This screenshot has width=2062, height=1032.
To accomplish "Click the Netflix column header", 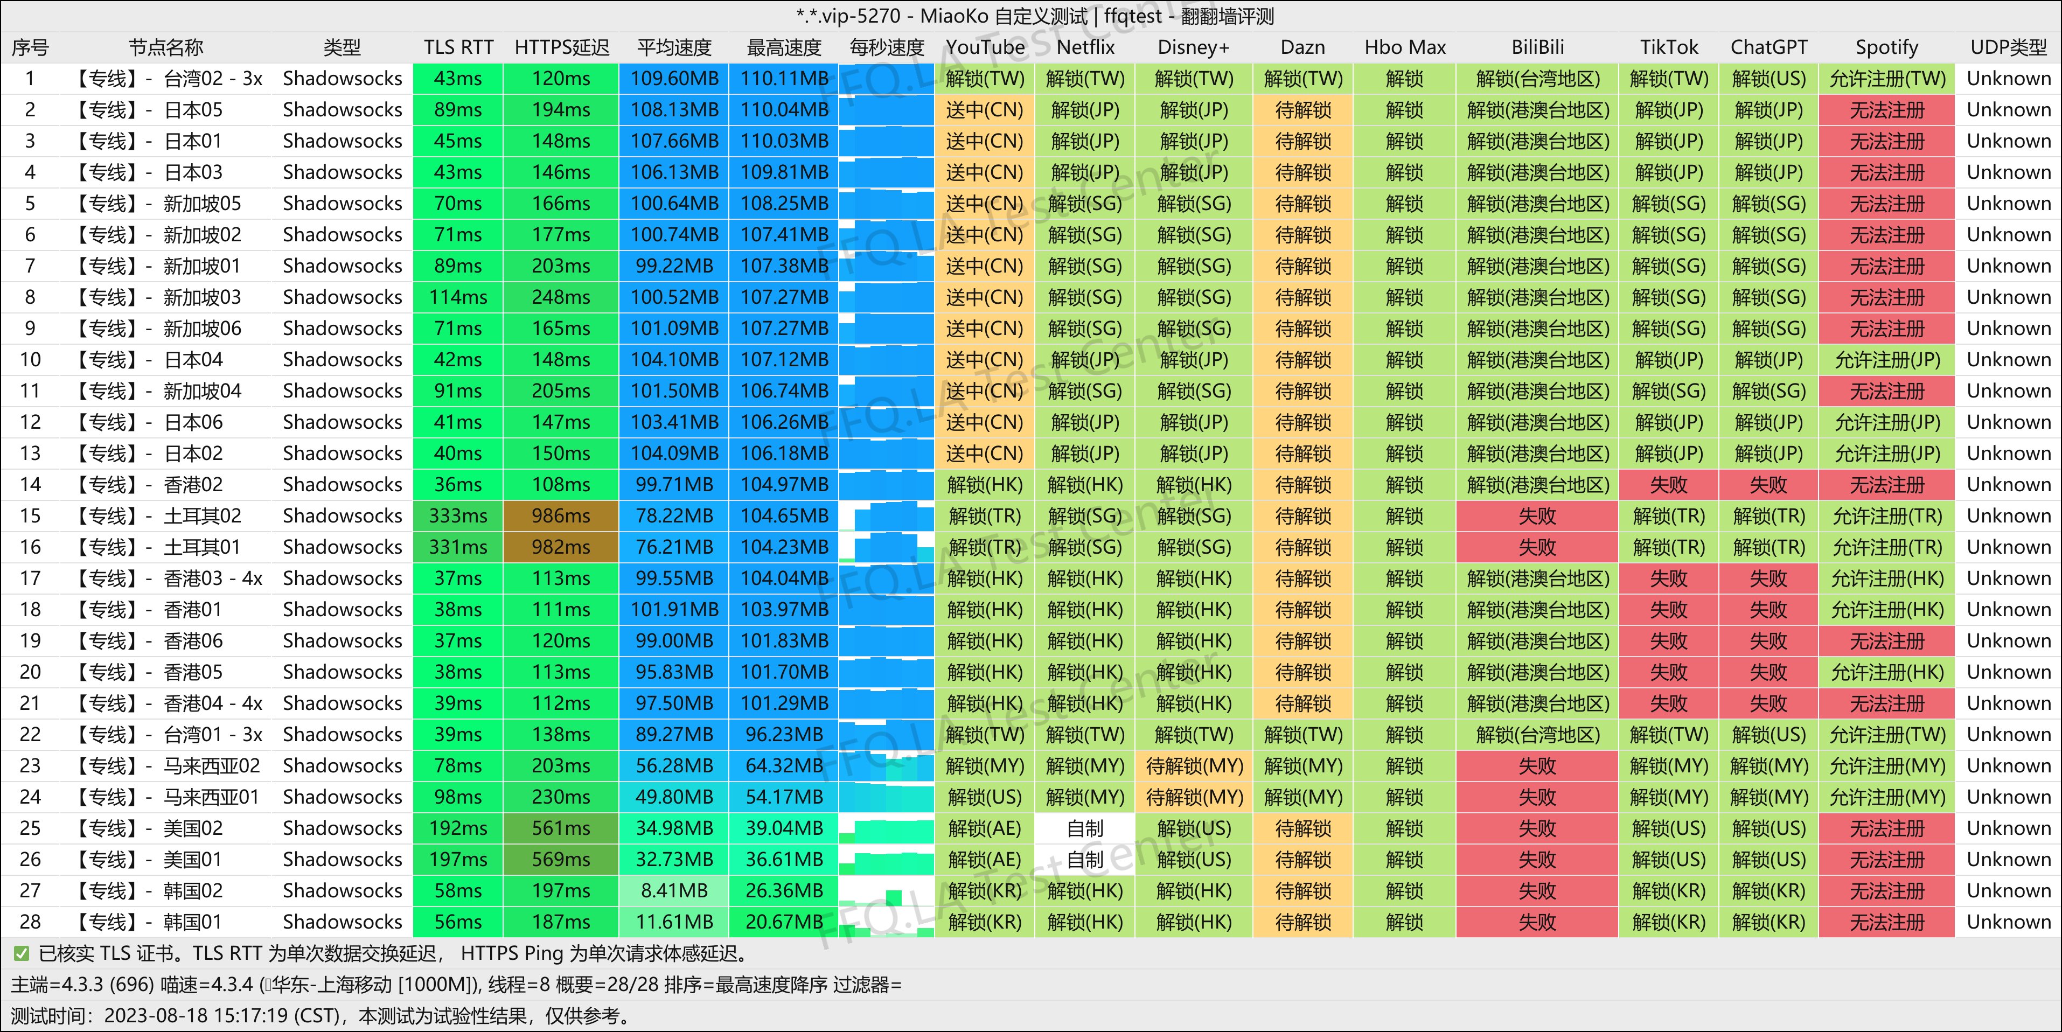I will (x=1085, y=47).
